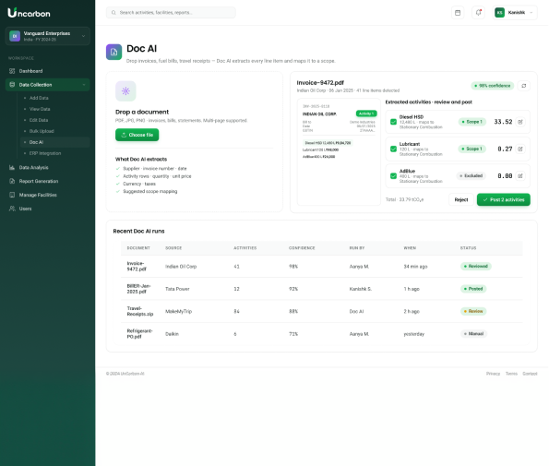
Task: Click the Document column header
Action: [138, 248]
